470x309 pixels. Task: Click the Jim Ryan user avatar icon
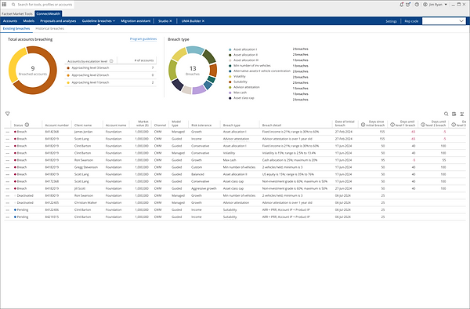click(x=425, y=5)
